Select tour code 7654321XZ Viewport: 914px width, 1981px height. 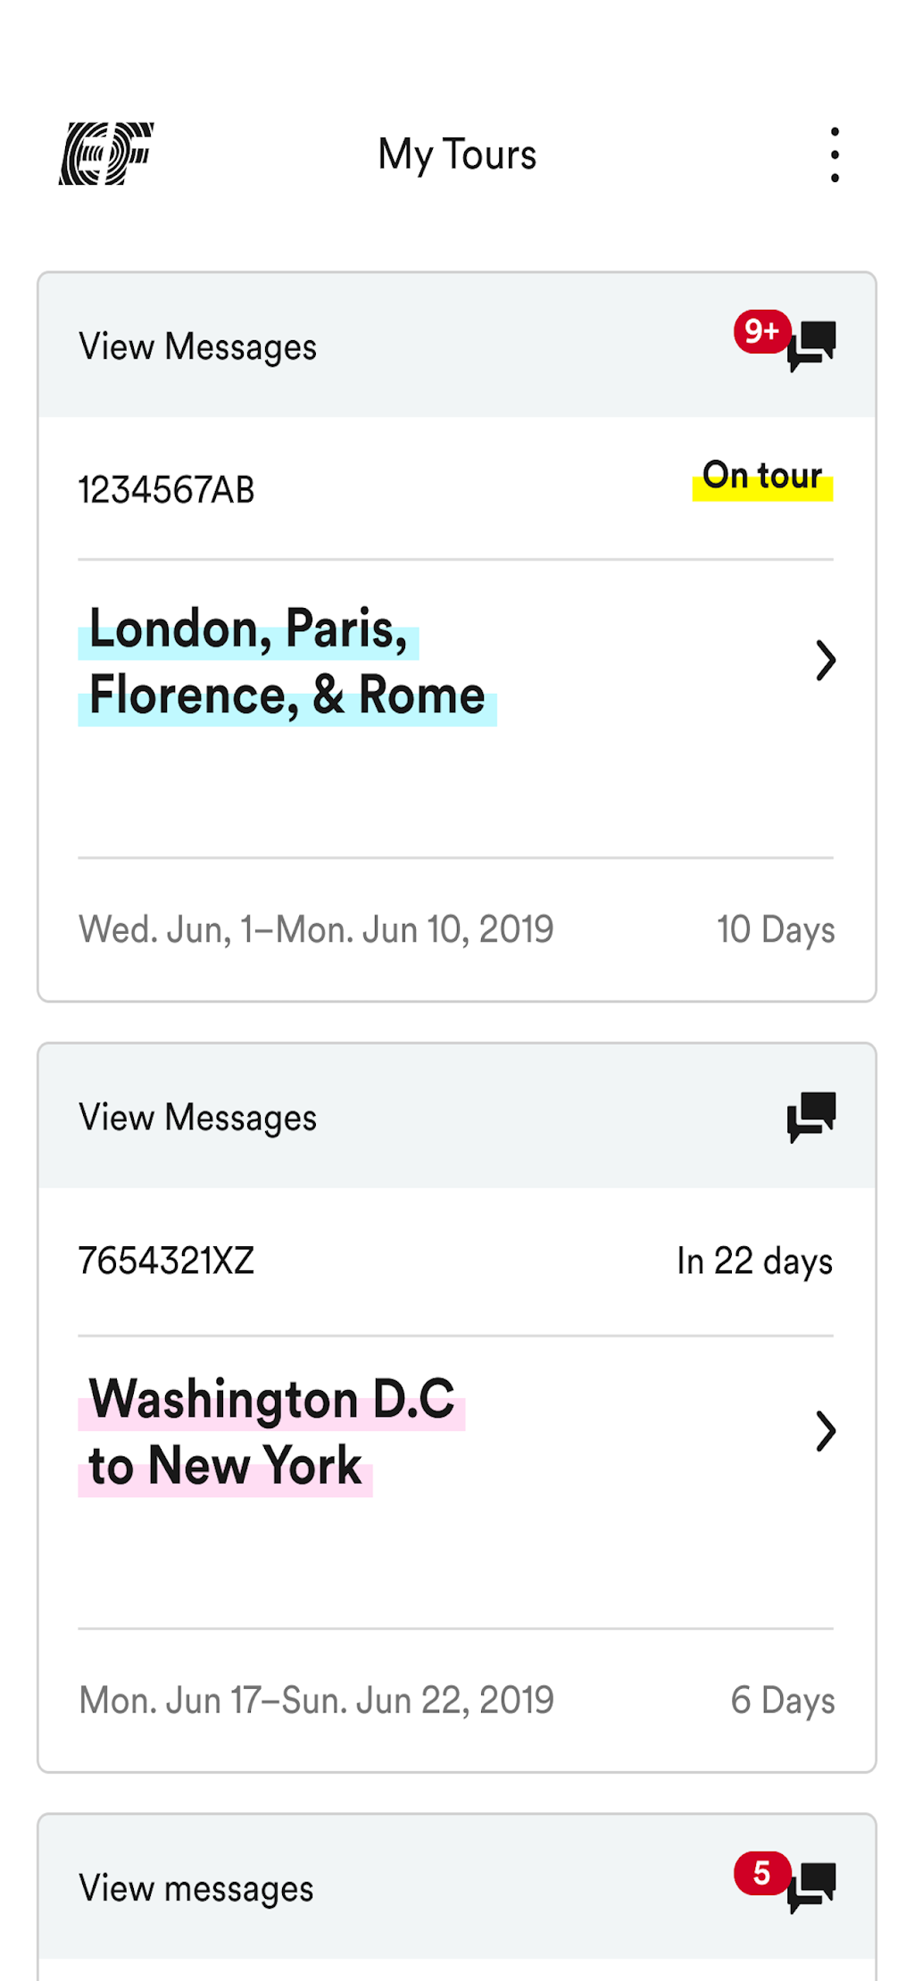(x=166, y=1261)
